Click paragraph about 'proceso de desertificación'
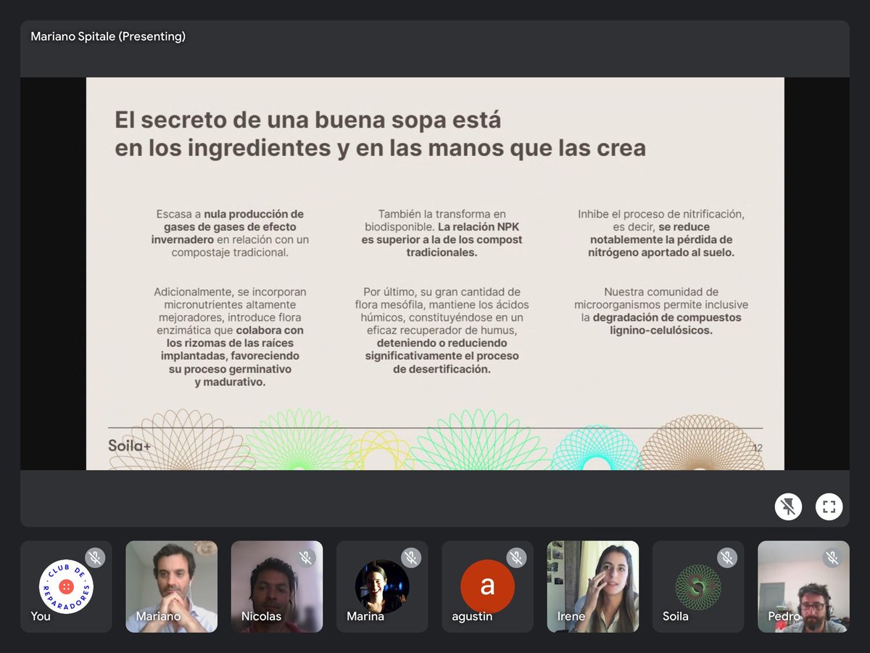The height and width of the screenshot is (653, 870). 442,330
